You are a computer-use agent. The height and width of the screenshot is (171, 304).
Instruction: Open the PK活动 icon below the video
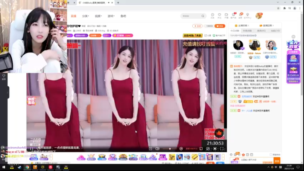[x=33, y=157]
